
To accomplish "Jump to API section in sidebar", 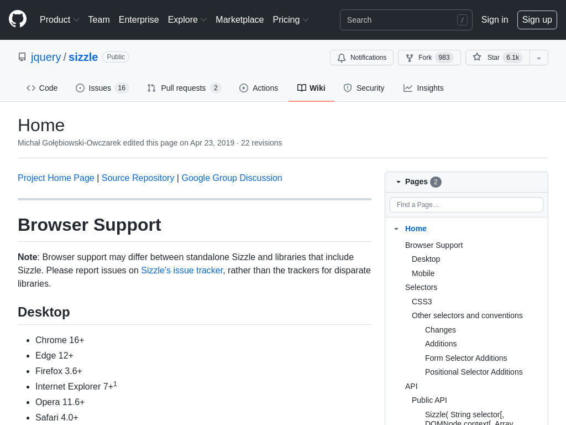I will pos(411,386).
